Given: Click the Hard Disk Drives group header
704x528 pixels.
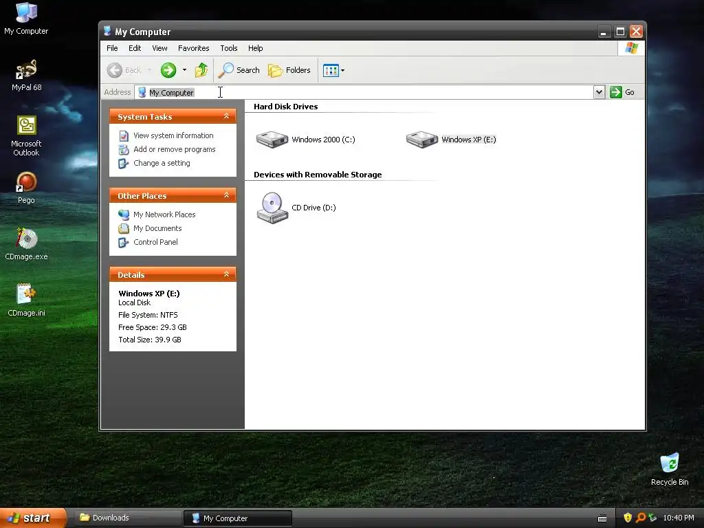Looking at the screenshot, I should (x=285, y=107).
